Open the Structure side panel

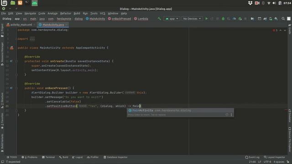point(2,100)
